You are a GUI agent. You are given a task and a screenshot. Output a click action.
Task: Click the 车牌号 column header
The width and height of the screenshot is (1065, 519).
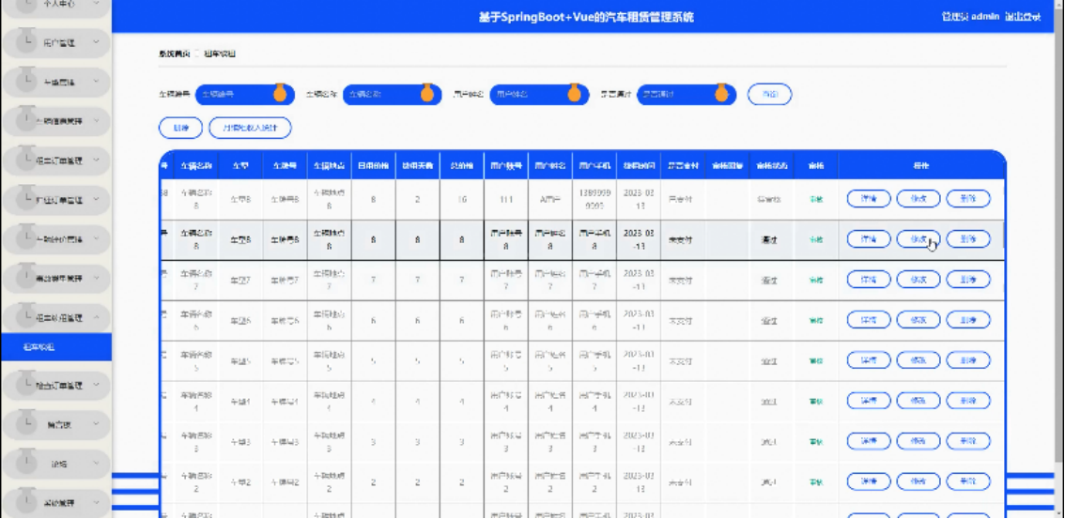pyautogui.click(x=285, y=165)
